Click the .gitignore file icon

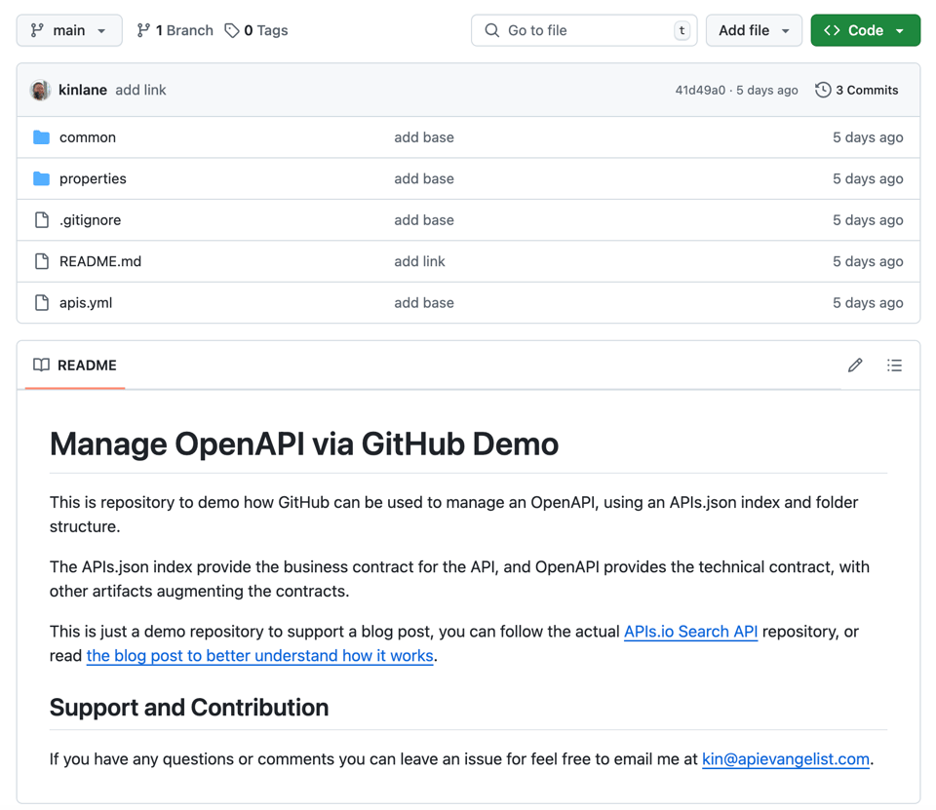(41, 220)
